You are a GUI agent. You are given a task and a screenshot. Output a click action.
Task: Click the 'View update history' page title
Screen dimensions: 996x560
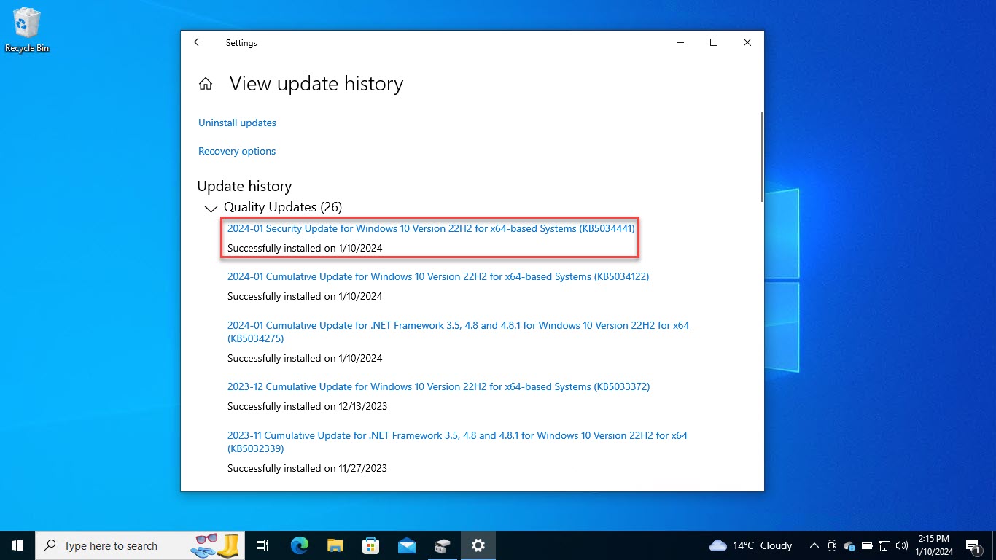pyautogui.click(x=316, y=84)
